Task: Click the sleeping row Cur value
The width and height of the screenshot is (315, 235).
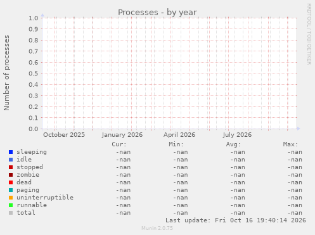Action: (x=123, y=152)
